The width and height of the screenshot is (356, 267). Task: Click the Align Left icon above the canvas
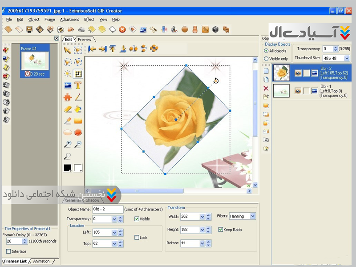92,49
